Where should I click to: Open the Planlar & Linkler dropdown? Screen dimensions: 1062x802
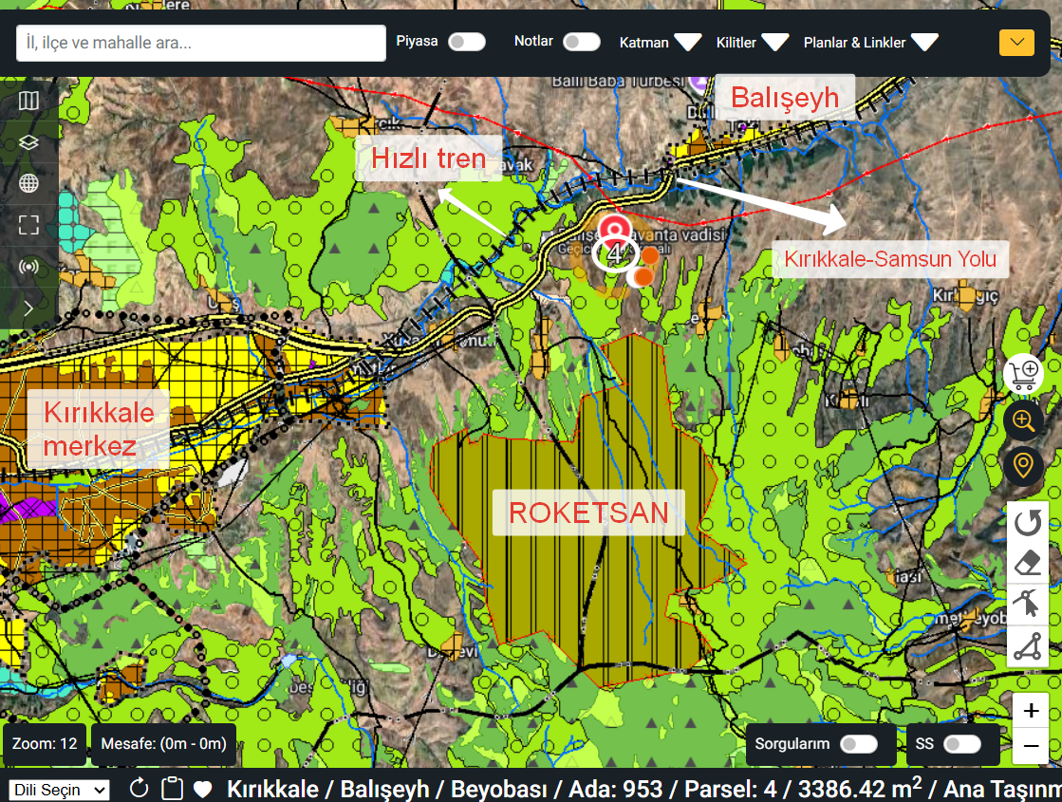(x=870, y=43)
